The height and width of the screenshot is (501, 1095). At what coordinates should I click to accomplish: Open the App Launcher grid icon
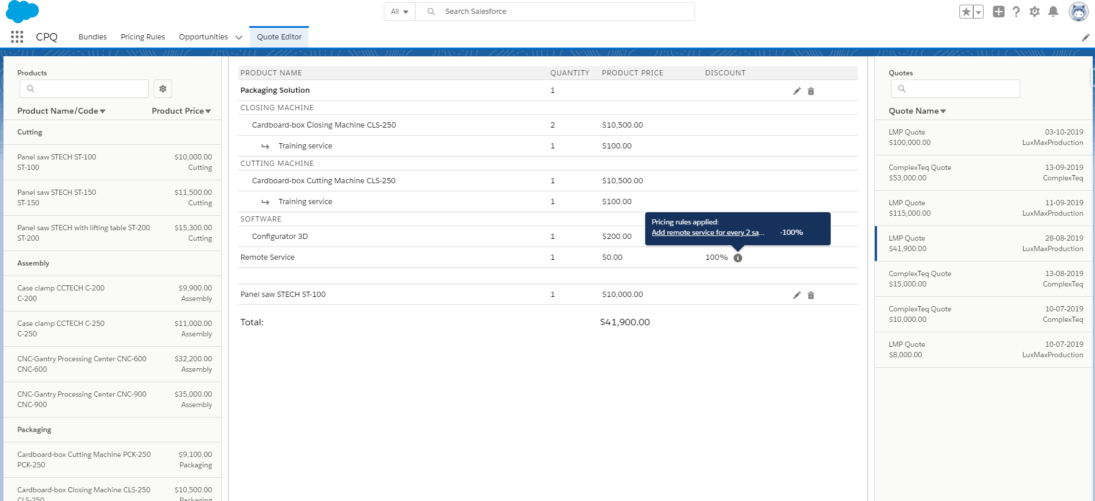point(17,37)
